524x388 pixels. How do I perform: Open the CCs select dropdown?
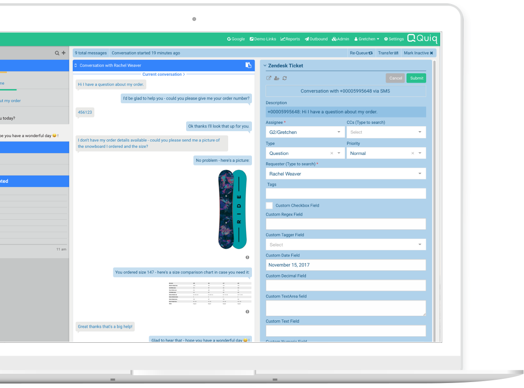[x=386, y=132]
